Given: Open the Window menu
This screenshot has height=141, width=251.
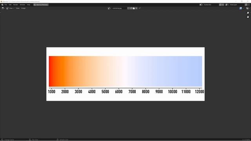Looking at the screenshot, I should pyautogui.click(x=22, y=5).
